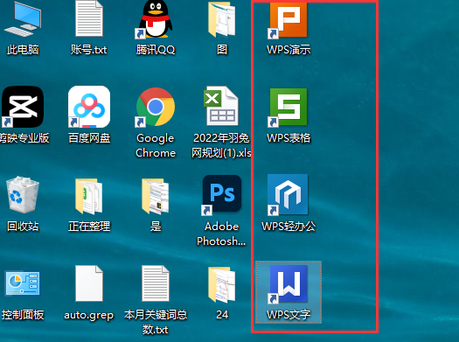459x342 pixels.
Task: Select the 正在整理 folder icon
Action: [x=89, y=196]
